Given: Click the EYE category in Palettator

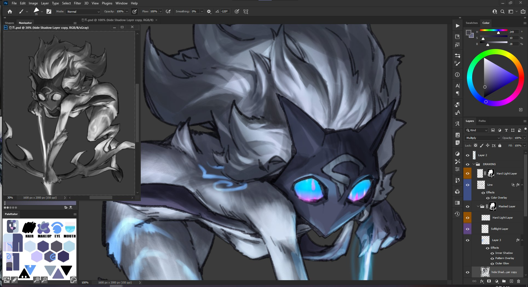Looking at the screenshot, I should click(x=57, y=230).
